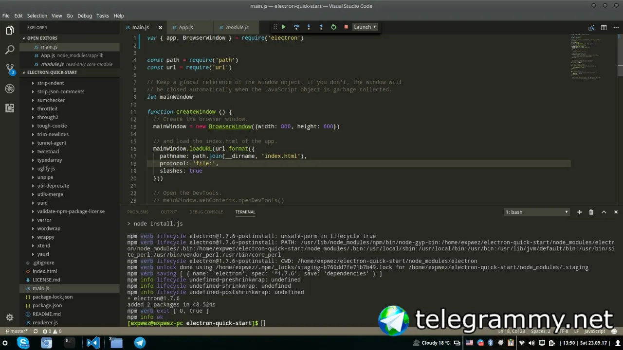Click the debug toolbar drag handle
The width and height of the screenshot is (623, 350).
click(275, 27)
